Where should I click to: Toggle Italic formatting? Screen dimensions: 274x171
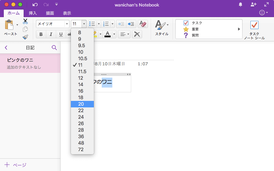tap(51, 34)
